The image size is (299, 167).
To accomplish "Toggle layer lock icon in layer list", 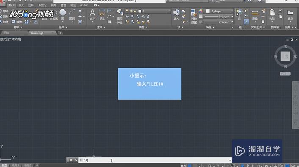I will (135, 11).
